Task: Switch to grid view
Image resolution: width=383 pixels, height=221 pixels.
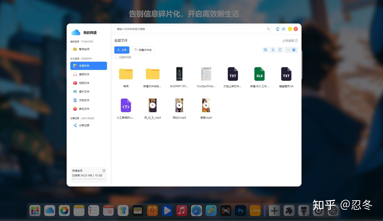Action: click(294, 50)
